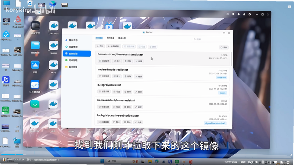Delete the untagged homeassistant/home-assistant image
The height and width of the screenshot is (165, 294).
tap(127, 107)
